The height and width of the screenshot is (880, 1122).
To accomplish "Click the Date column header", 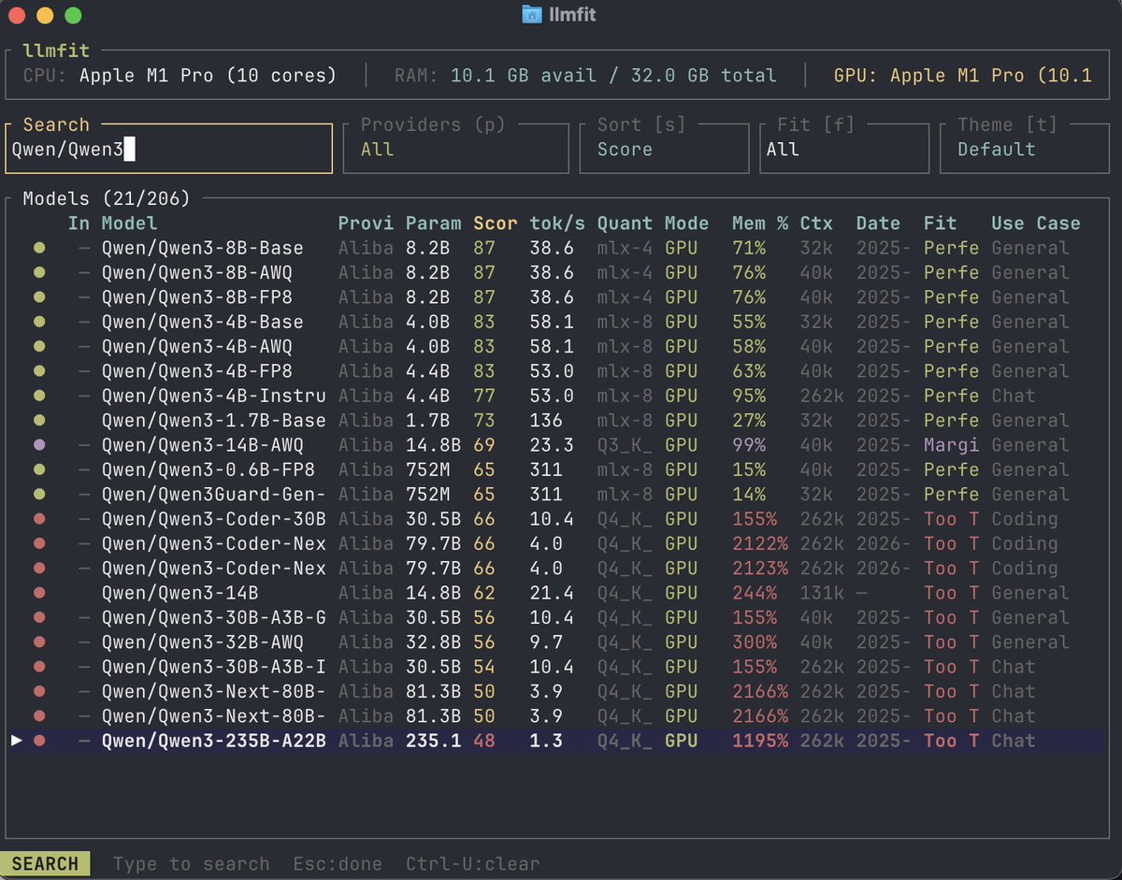I will click(878, 224).
